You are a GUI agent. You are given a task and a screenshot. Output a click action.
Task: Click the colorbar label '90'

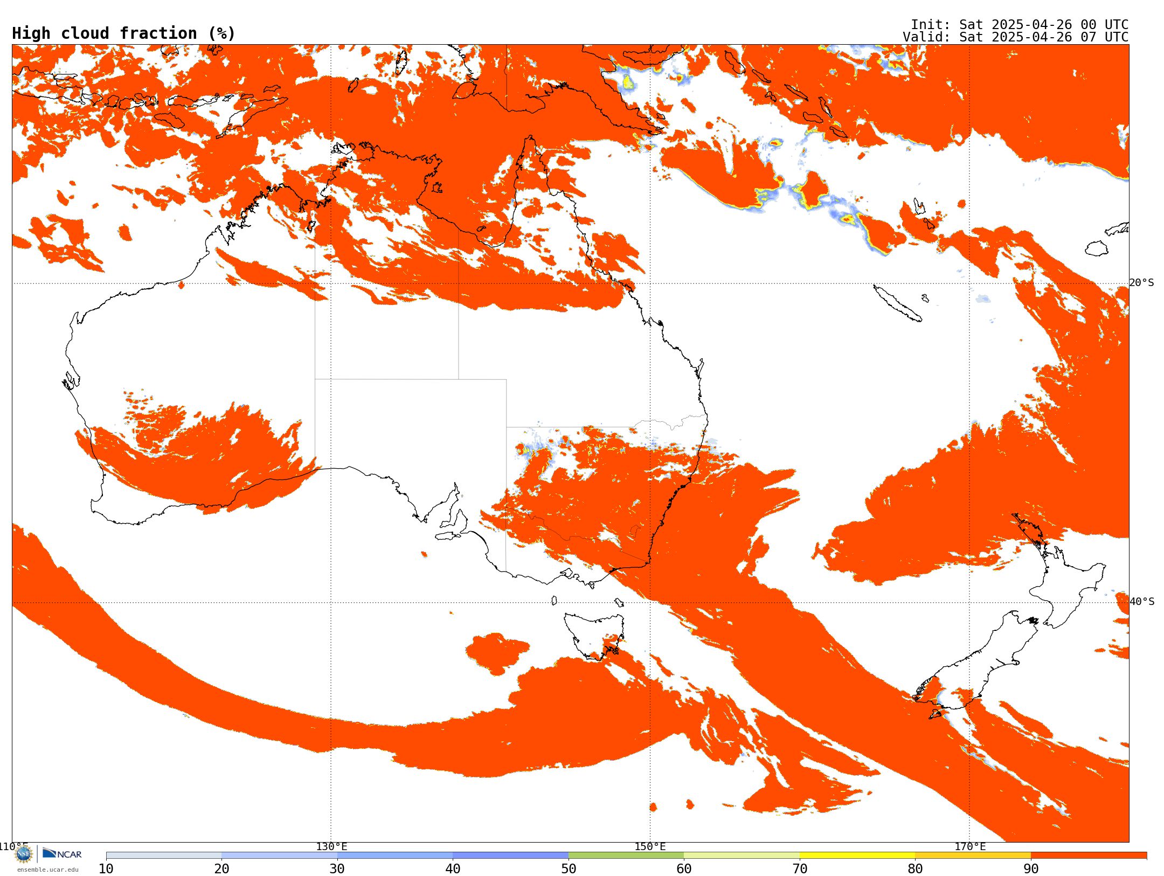[x=1031, y=869]
